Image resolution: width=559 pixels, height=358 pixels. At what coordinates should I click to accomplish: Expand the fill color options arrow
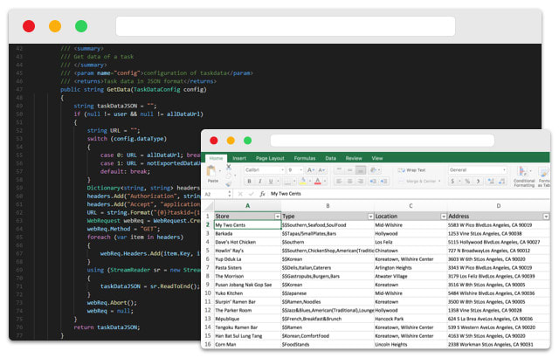click(x=310, y=182)
